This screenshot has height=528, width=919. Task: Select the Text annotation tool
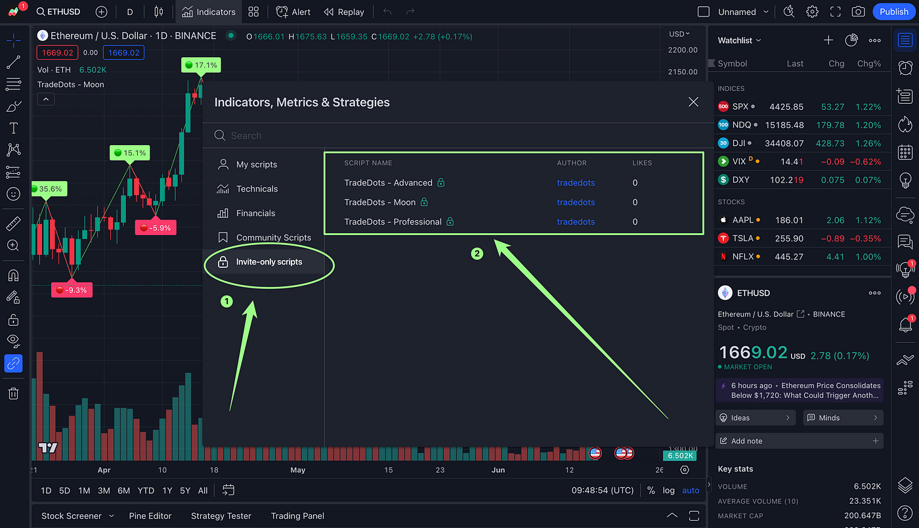pyautogui.click(x=13, y=128)
